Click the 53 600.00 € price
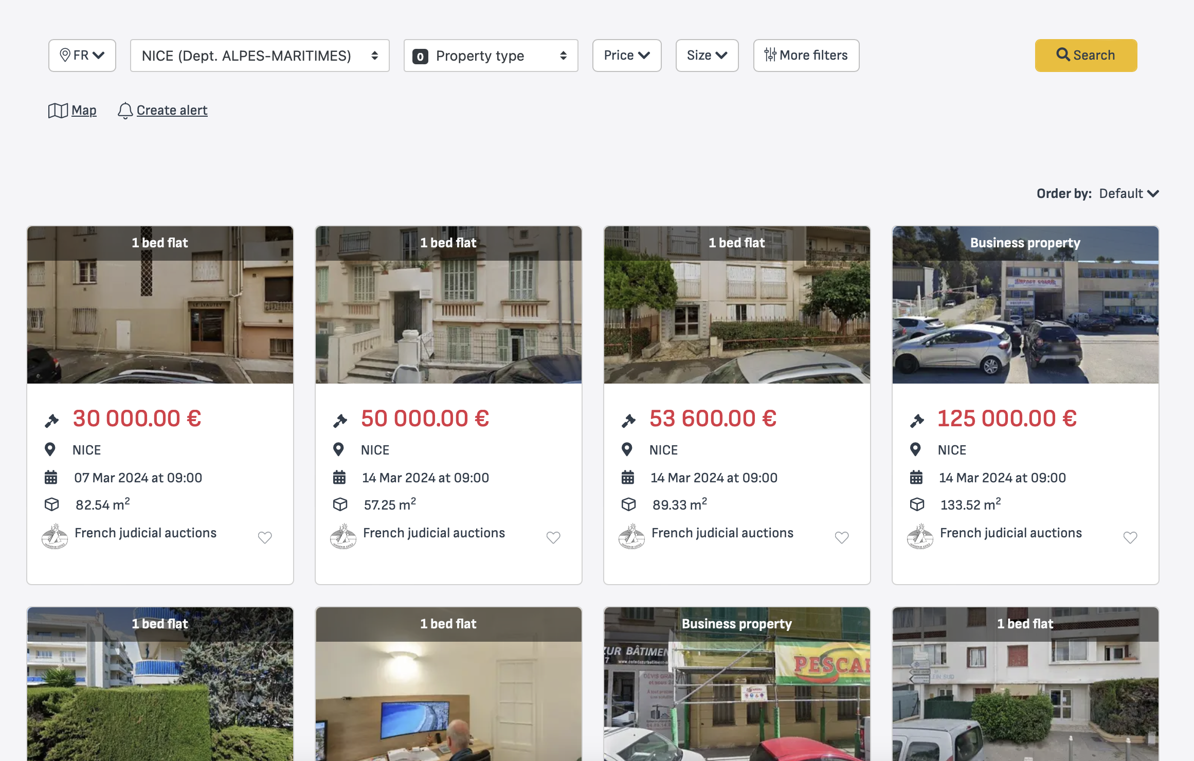Viewport: 1194px width, 761px height. 713,419
